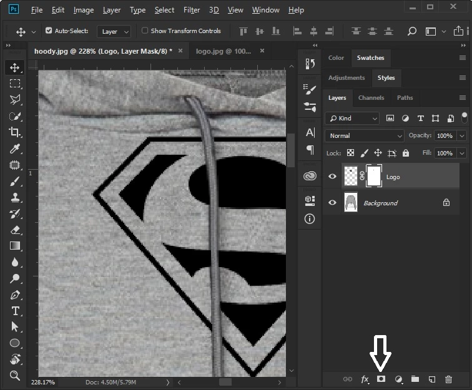Viewport: 472px width, 390px height.
Task: Open the Select menu
Action: click(164, 10)
